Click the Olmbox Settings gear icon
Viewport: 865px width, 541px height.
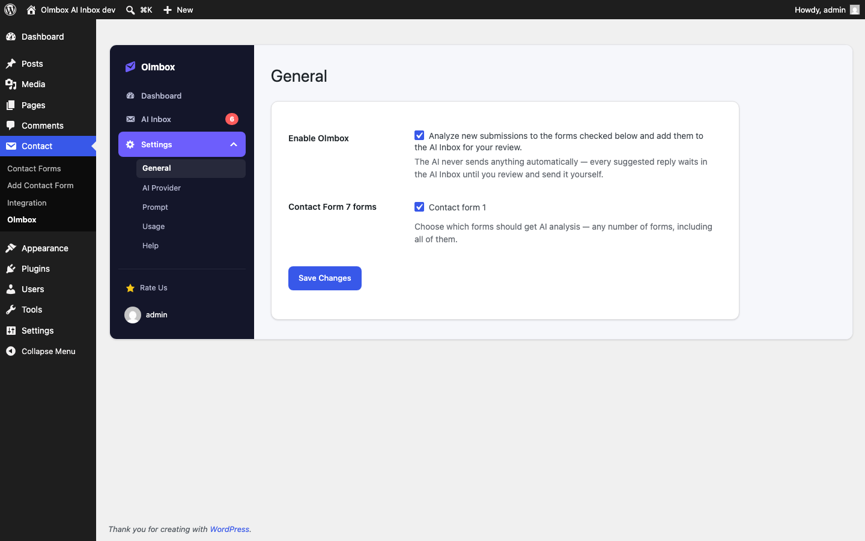tap(130, 144)
